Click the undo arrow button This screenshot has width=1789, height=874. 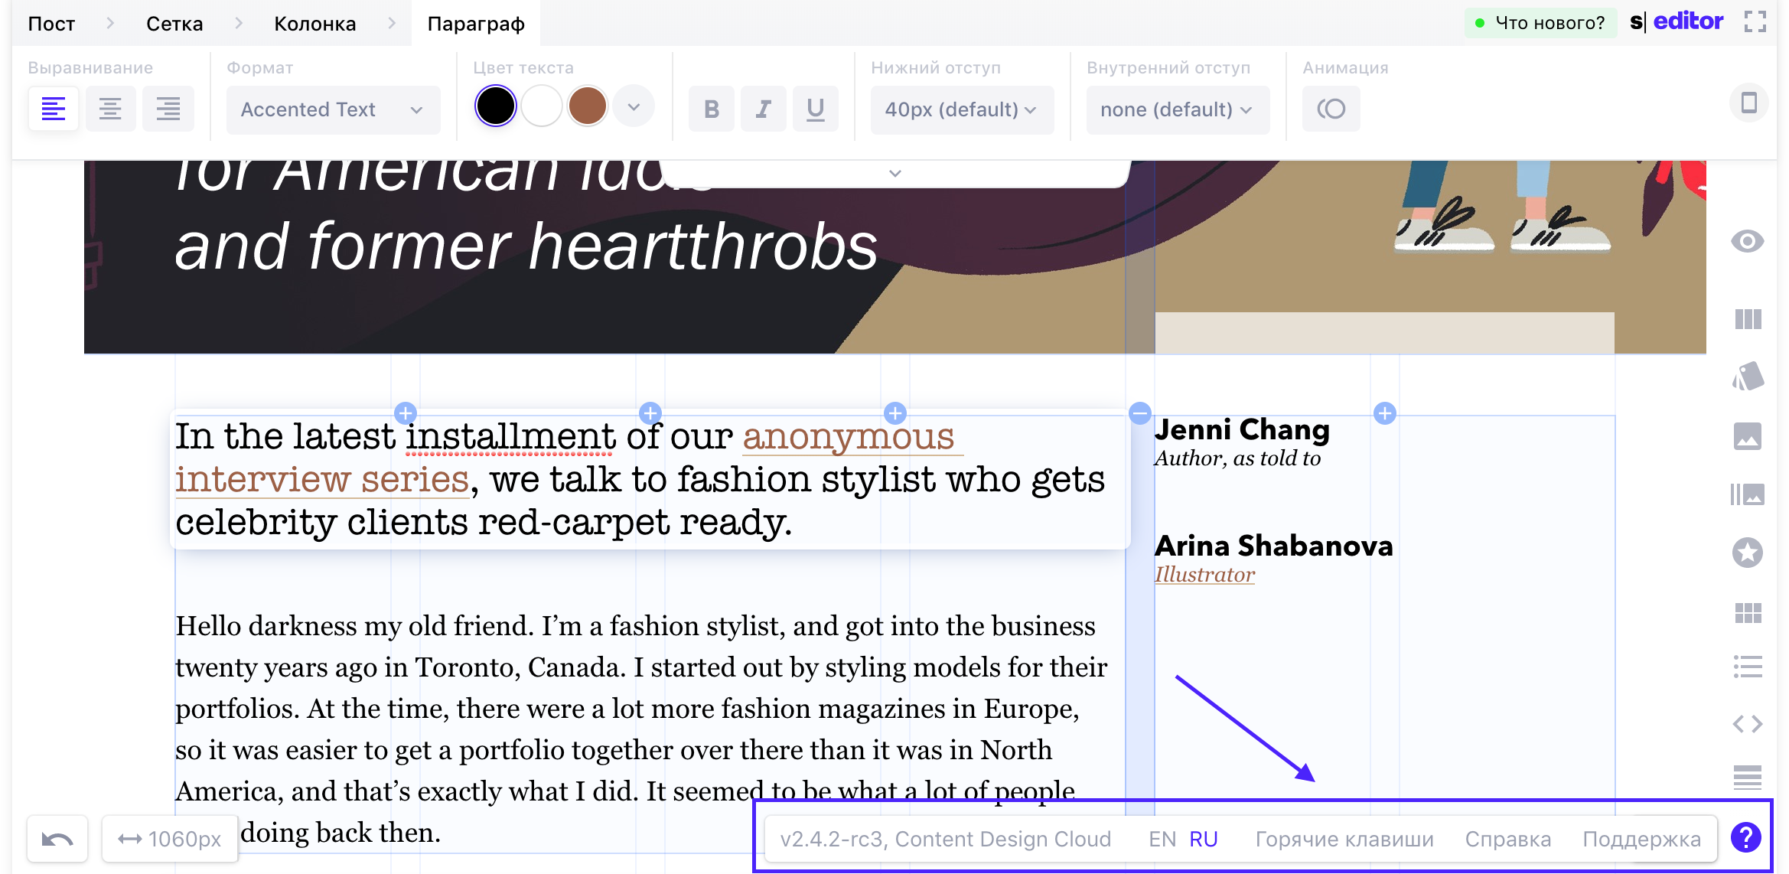57,838
